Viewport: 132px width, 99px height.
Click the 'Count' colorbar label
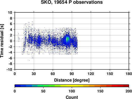[x=72, y=97]
